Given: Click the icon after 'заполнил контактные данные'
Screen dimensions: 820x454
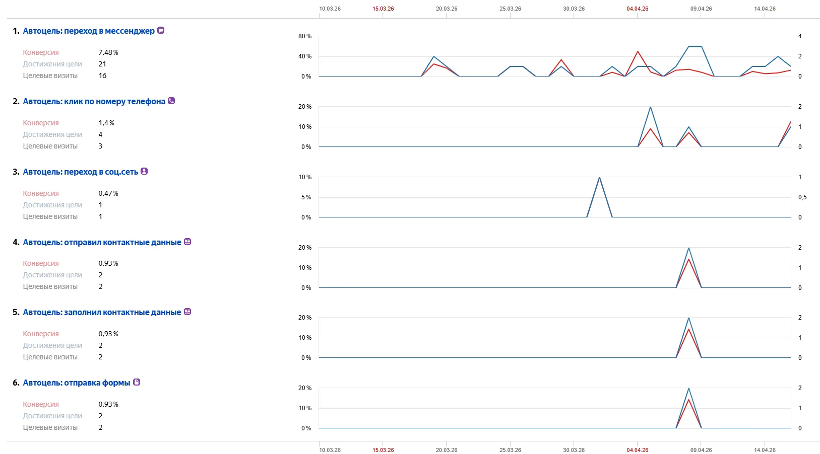Looking at the screenshot, I should tap(187, 312).
